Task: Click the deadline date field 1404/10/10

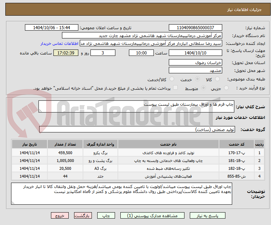Action: pyautogui.click(x=195, y=53)
